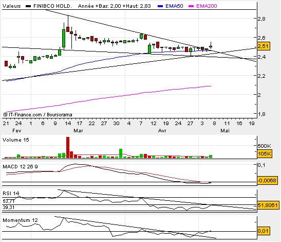Click the RSI value tag 51,8061
Viewport: 281px width, 242px height.
point(268,205)
